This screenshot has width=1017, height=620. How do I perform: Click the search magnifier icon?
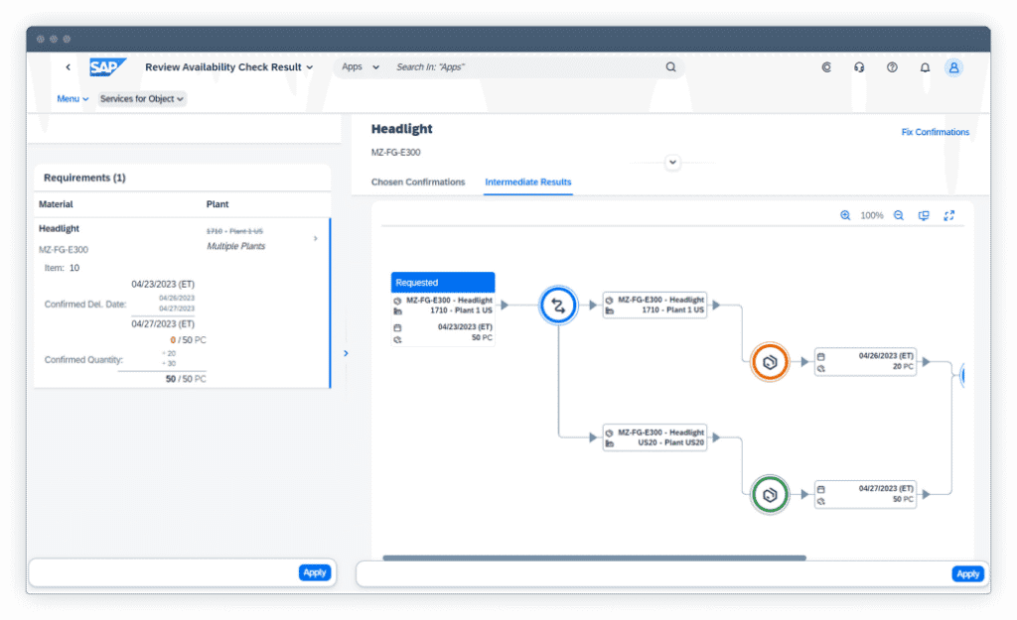670,67
